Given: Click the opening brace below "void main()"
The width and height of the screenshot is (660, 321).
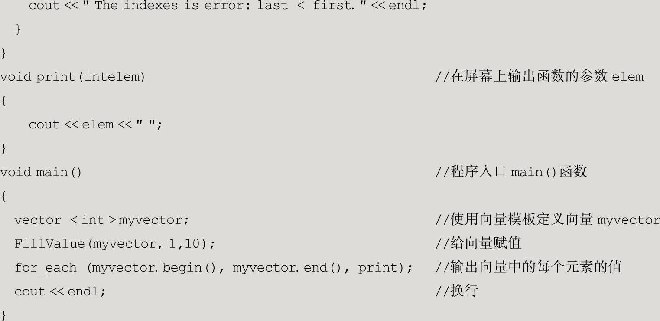Looking at the screenshot, I should pyautogui.click(x=3, y=197).
